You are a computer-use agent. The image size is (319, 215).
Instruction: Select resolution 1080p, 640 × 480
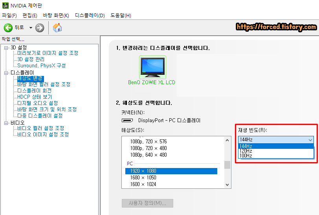pos(148,155)
